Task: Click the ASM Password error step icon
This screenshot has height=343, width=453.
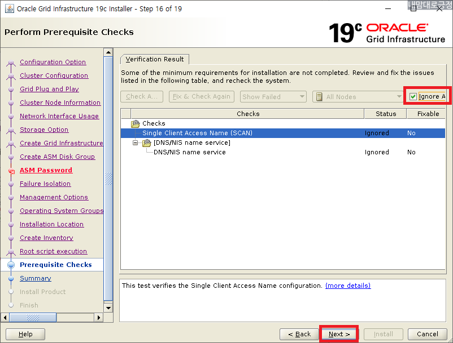Action: (x=11, y=171)
